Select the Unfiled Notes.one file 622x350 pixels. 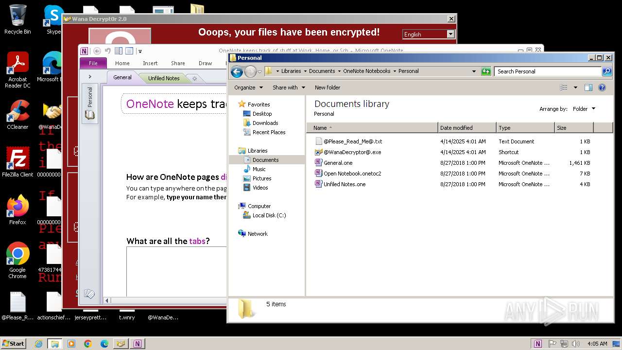tap(345, 184)
